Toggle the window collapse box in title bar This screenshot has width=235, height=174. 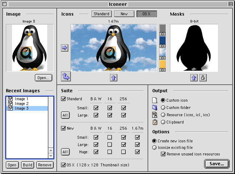[x=231, y=4]
